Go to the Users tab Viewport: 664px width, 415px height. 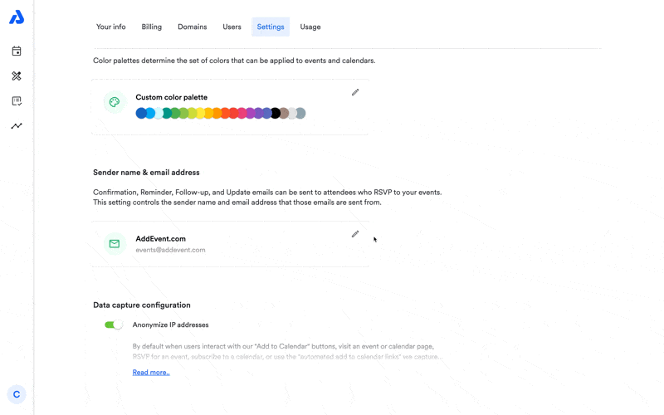click(232, 27)
